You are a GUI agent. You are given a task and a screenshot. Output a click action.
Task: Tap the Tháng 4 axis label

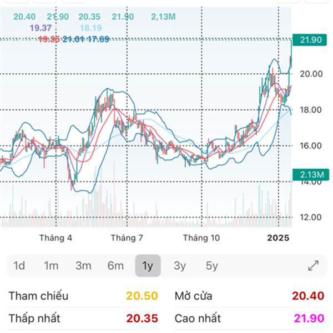pyautogui.click(x=56, y=238)
